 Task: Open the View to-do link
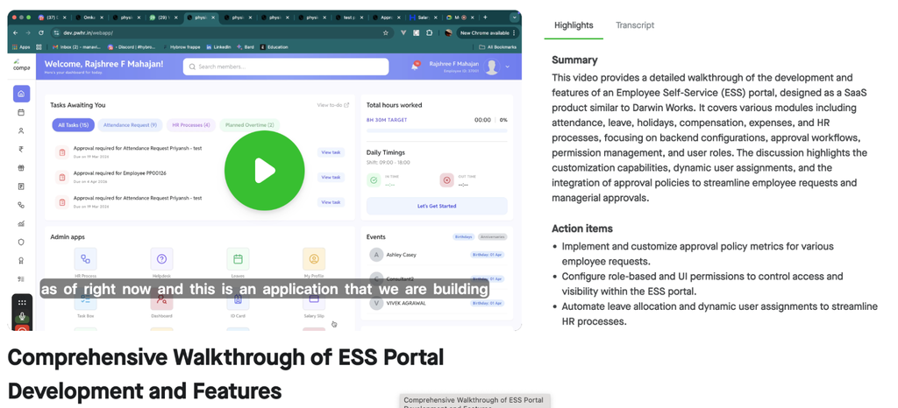332,105
